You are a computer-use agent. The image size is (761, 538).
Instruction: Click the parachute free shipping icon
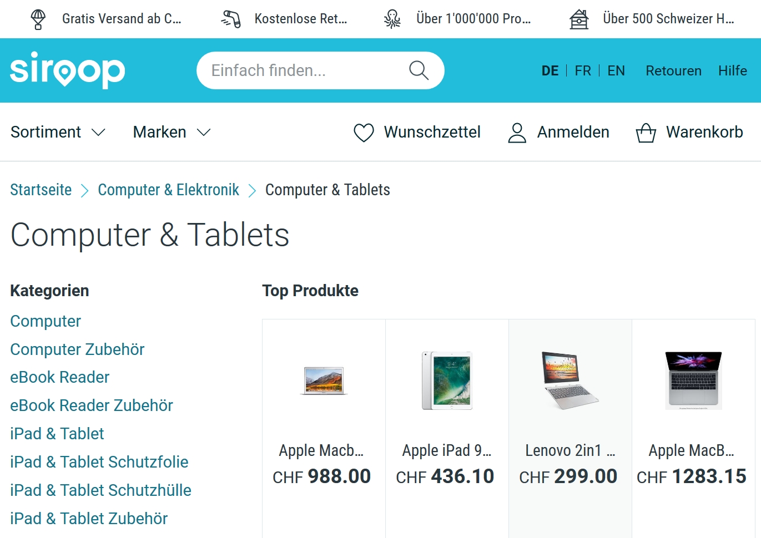click(x=38, y=19)
